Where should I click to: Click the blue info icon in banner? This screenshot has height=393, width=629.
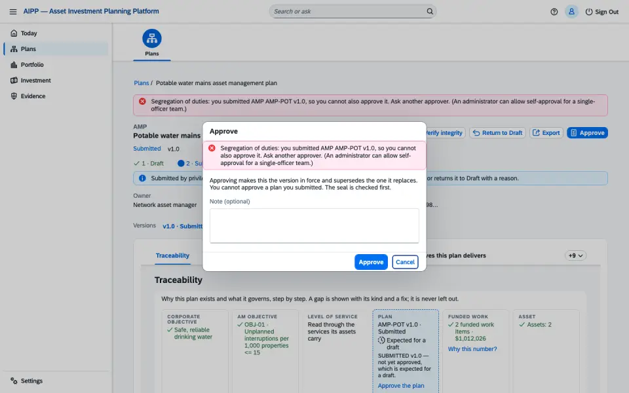[x=142, y=178]
